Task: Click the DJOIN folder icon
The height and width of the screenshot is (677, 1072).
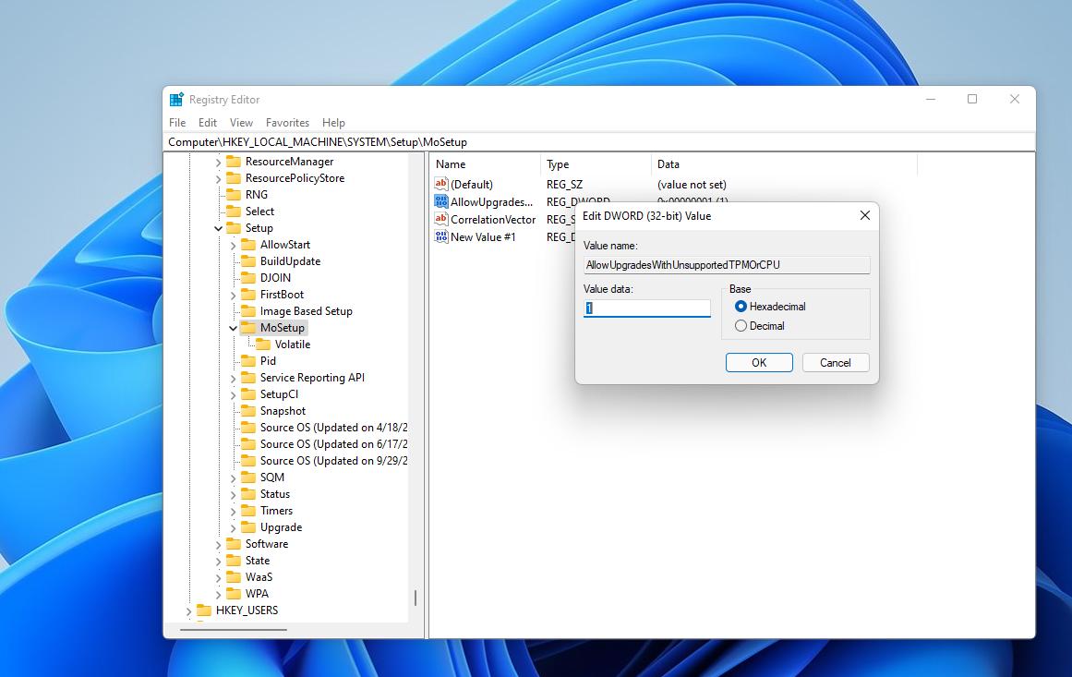Action: tap(248, 278)
